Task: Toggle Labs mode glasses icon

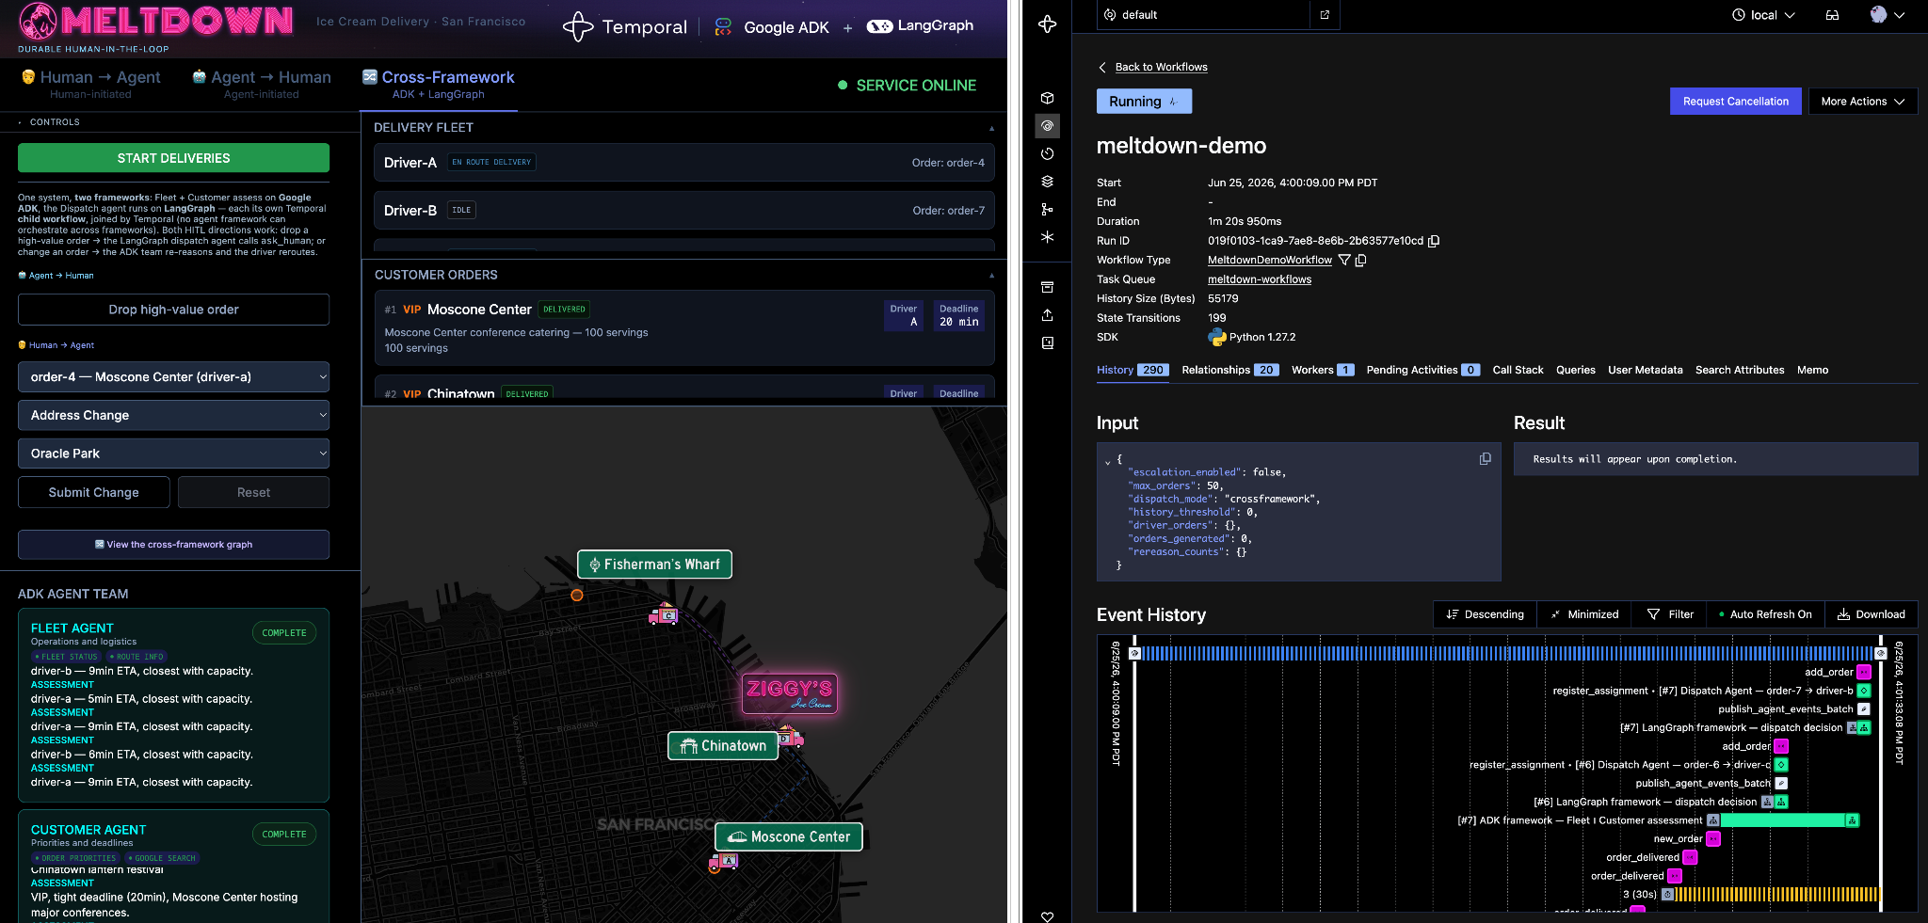Action: 1832,15
